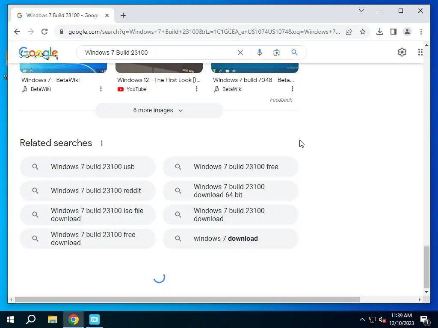Click the scroll down arrow
Viewport: 438px width, 328px height.
coord(426,292)
